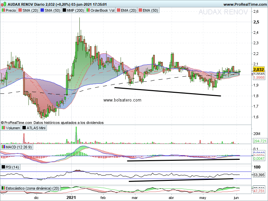Click the 'abr' month label on time axis
268x201 pixels.
(x=171, y=198)
